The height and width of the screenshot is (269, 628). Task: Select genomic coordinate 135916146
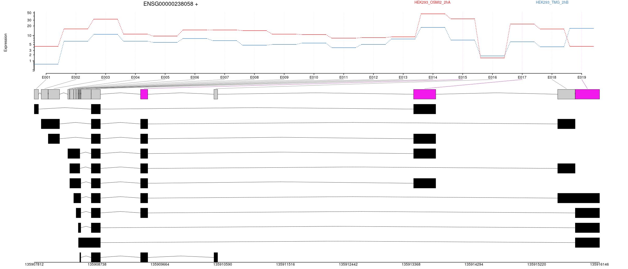599,264
